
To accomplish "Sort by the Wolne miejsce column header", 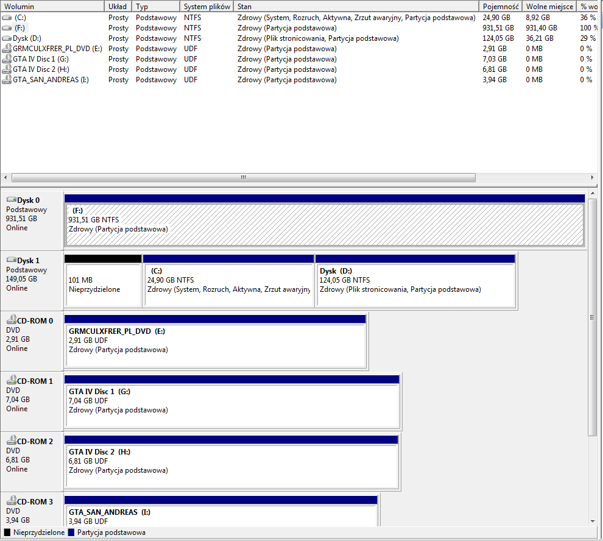I will coord(549,7).
